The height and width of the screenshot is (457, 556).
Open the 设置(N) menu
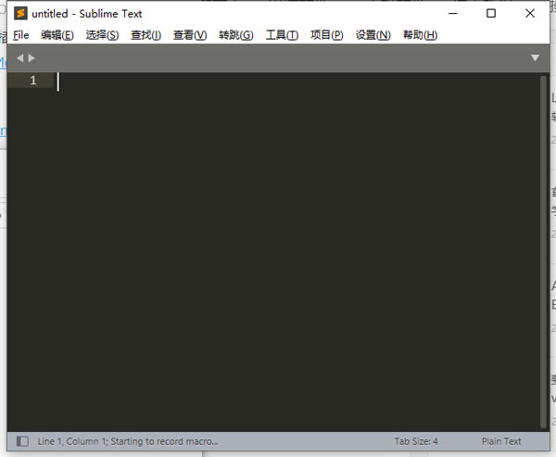[x=373, y=35]
